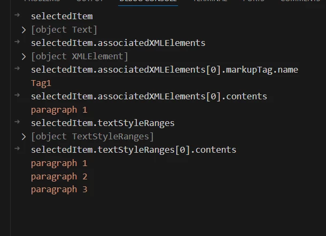The height and width of the screenshot is (236, 326).
Task: Click arrow icon beside markupTag.name expression
Action: pos(17,68)
